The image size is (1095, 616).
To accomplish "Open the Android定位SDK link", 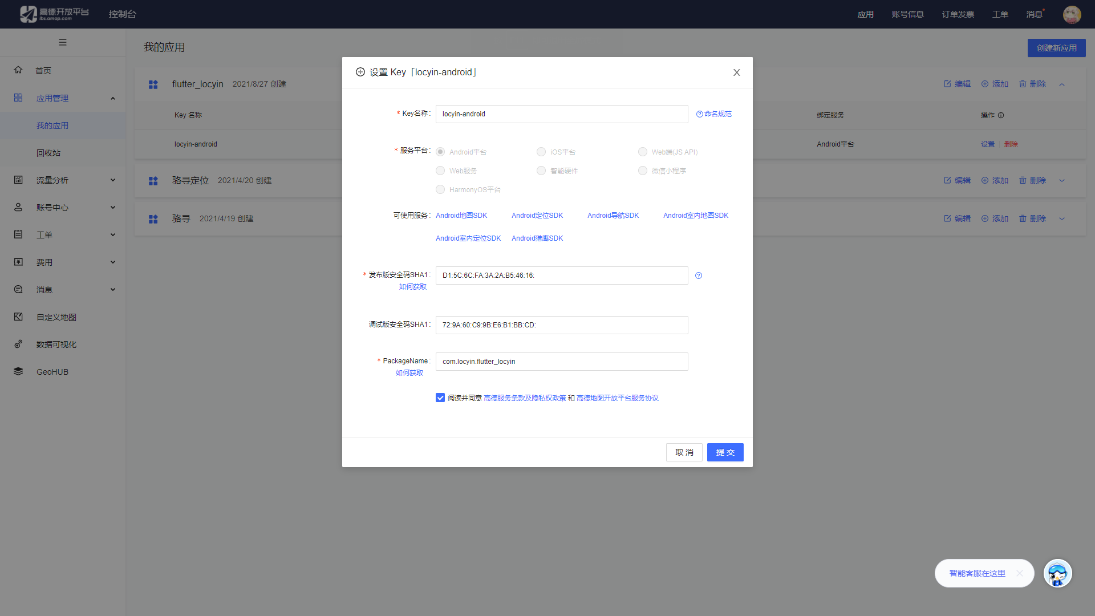I will click(x=537, y=216).
